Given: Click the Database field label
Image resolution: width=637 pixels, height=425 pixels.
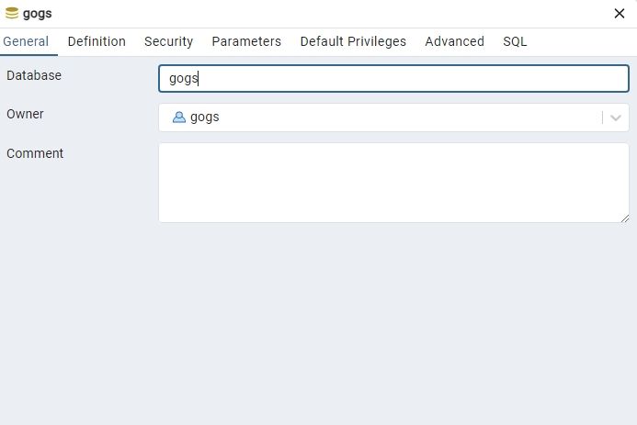Looking at the screenshot, I should pyautogui.click(x=34, y=75).
